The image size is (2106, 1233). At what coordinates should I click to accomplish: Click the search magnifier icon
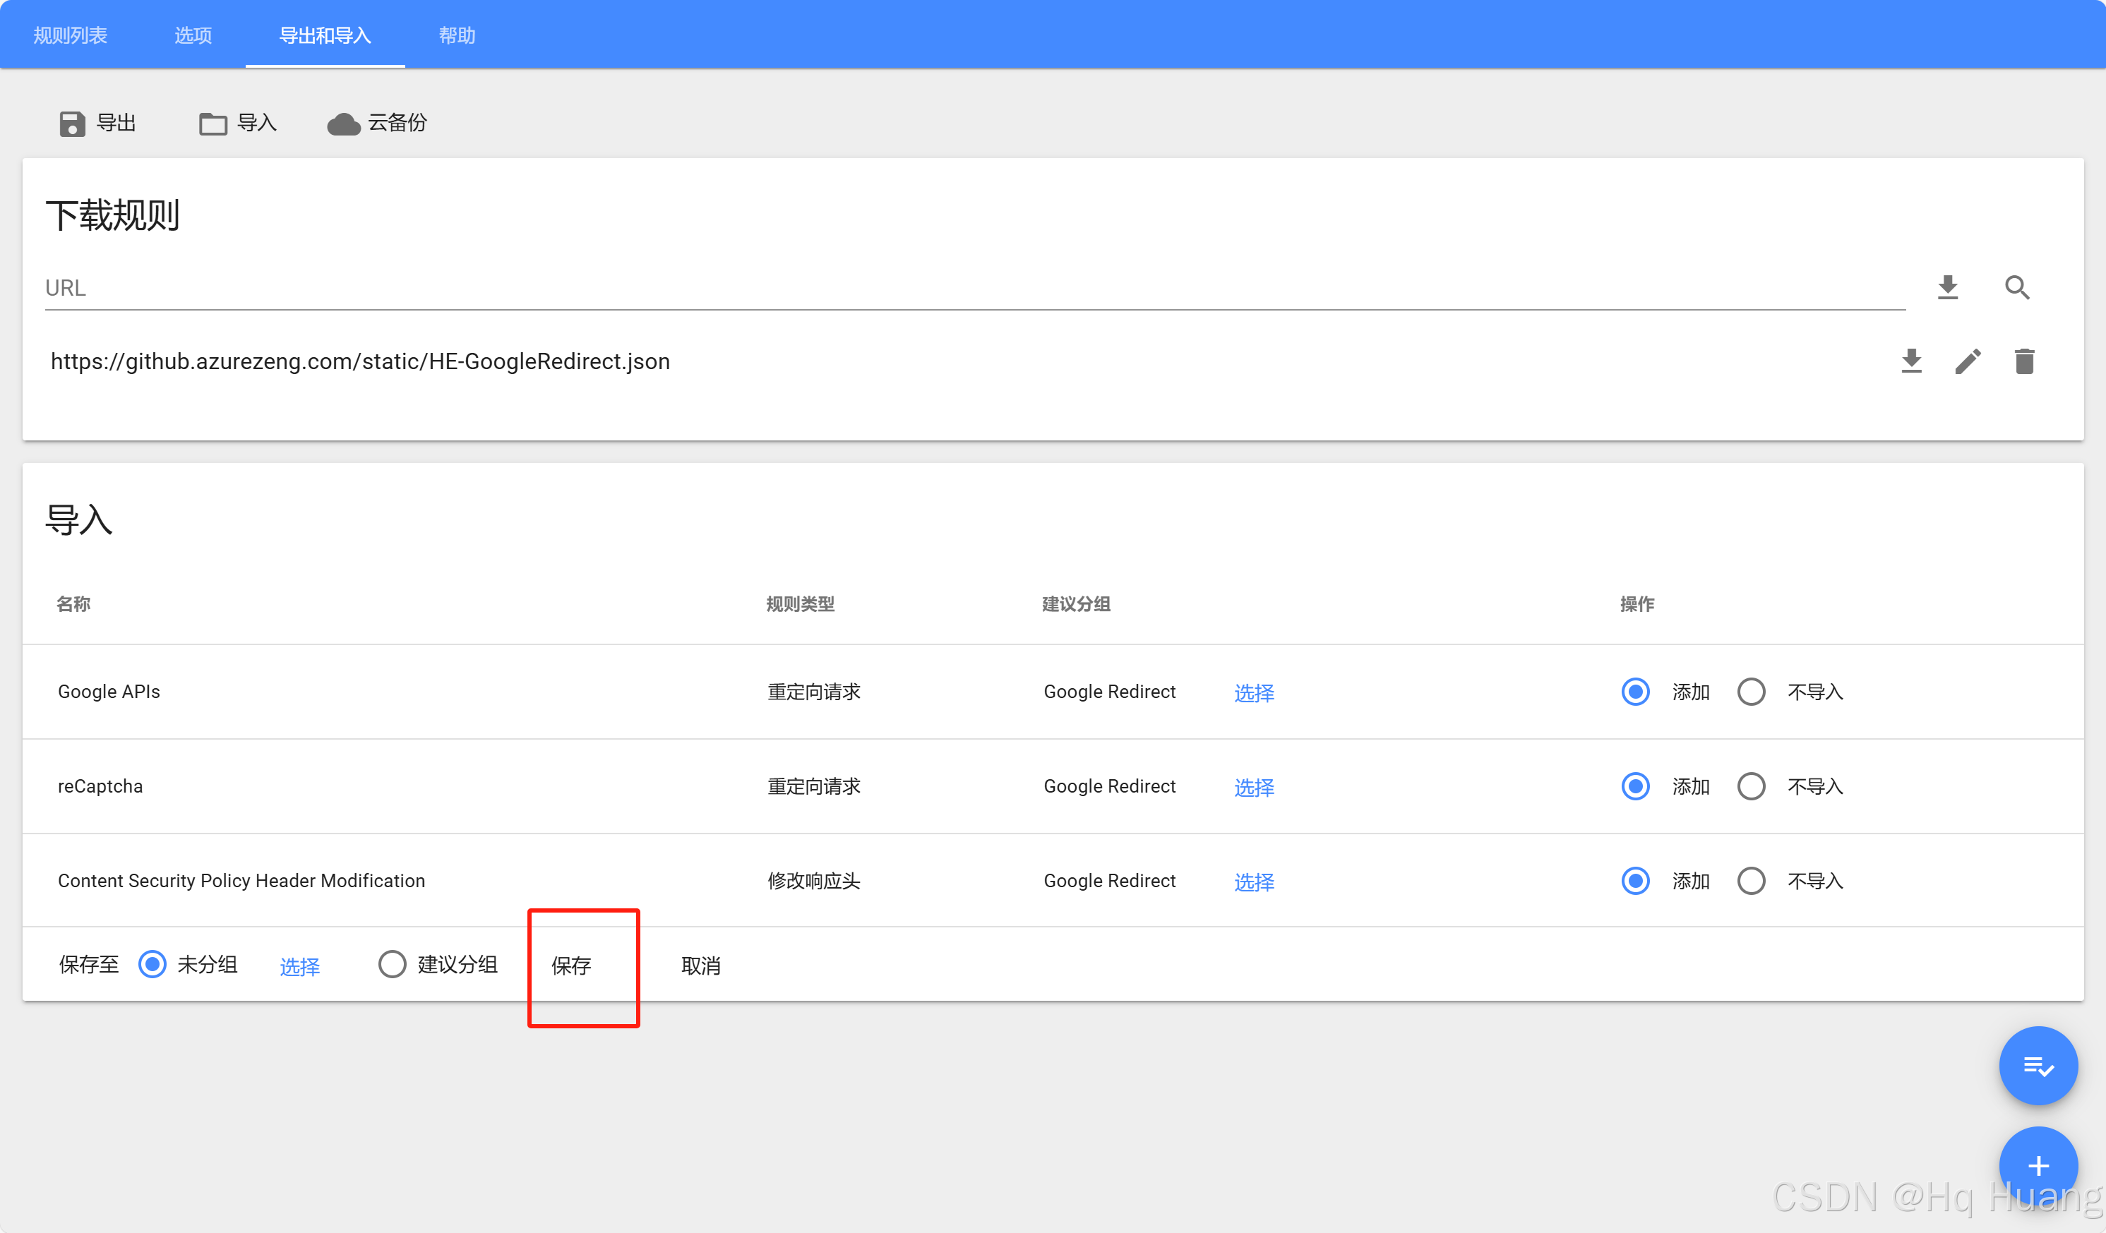[2016, 287]
